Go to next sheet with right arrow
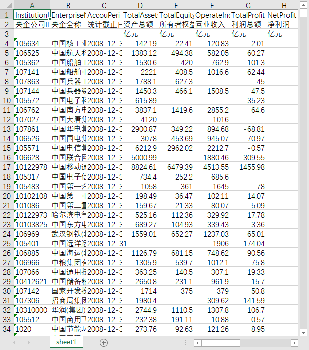309x350 pixels. [28, 342]
